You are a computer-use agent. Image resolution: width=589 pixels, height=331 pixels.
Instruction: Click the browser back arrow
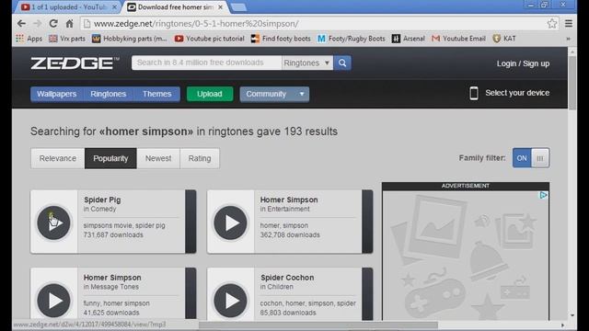click(x=21, y=24)
